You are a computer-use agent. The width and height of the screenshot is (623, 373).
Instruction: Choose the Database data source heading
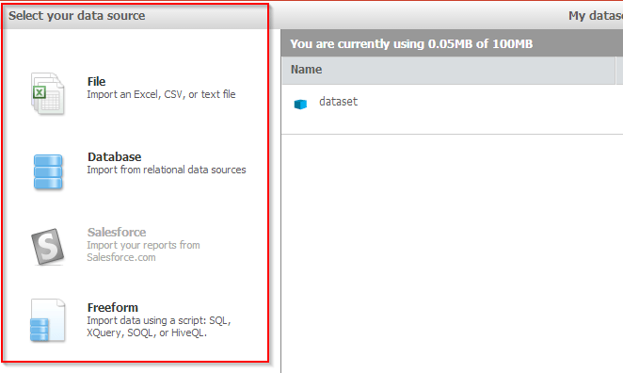115,156
